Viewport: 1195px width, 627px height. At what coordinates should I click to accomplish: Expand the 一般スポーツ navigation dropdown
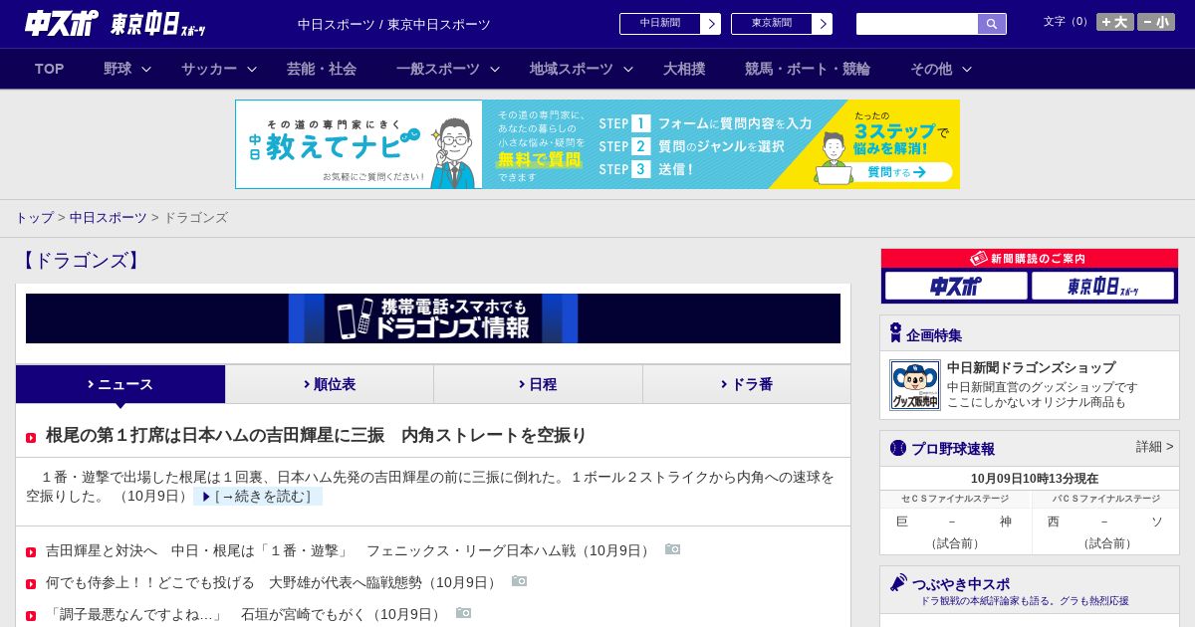pos(448,69)
